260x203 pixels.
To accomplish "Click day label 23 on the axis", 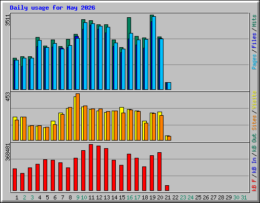I will point(183,197).
